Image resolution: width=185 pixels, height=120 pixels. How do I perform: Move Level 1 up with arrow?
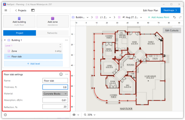tap(60, 44)
